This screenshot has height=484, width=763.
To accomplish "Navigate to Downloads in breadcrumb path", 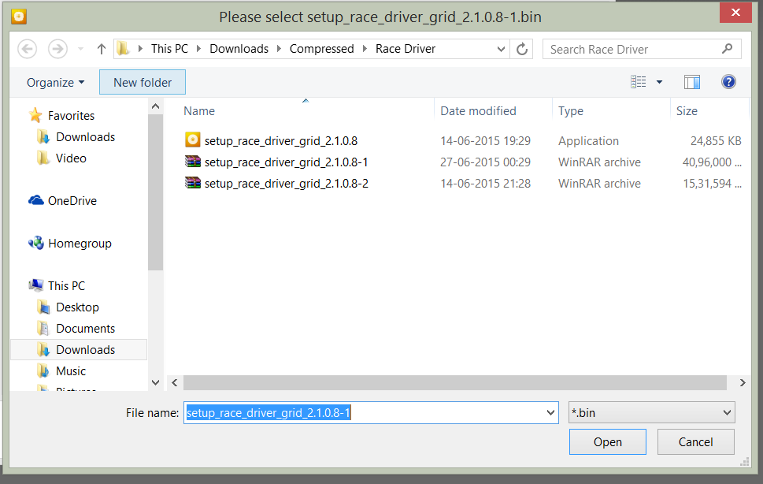I will (x=239, y=49).
